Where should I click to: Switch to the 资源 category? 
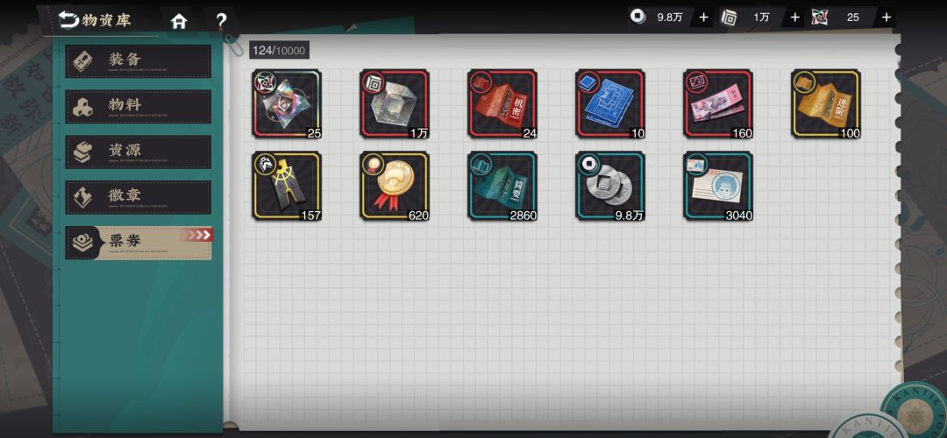point(139,152)
